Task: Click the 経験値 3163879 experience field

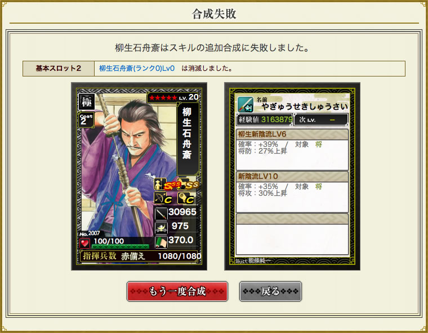Action: click(x=264, y=120)
